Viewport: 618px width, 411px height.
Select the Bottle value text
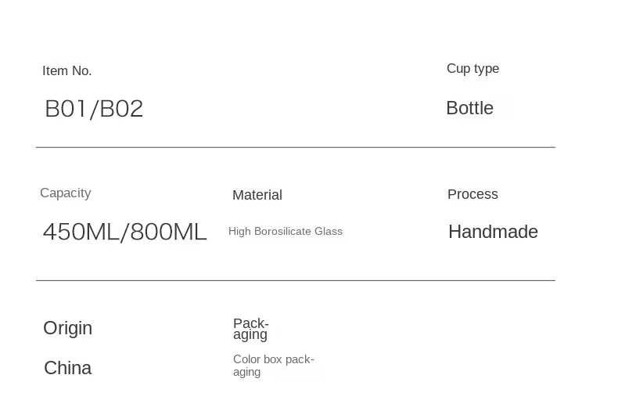click(x=470, y=108)
